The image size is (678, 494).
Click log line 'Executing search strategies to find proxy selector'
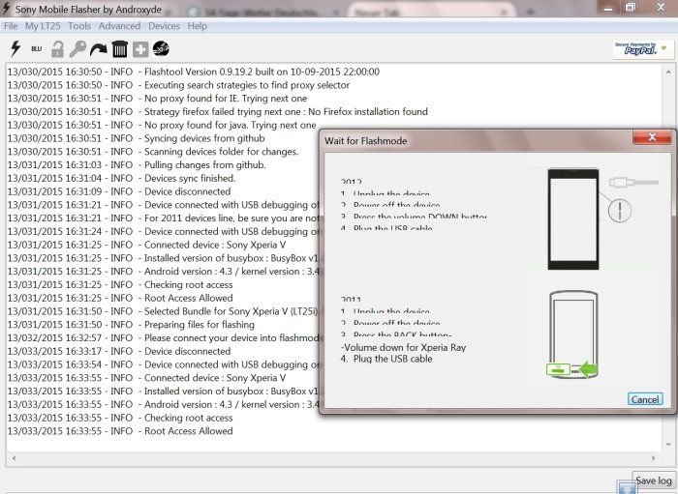178,85
